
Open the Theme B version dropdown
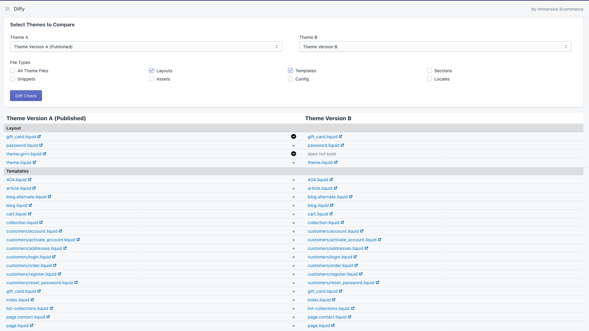pyautogui.click(x=435, y=46)
